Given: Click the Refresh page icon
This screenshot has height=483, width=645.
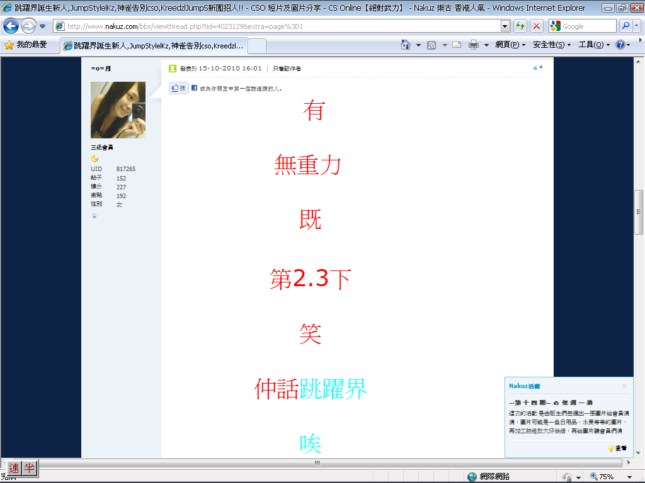Looking at the screenshot, I should pyautogui.click(x=520, y=26).
